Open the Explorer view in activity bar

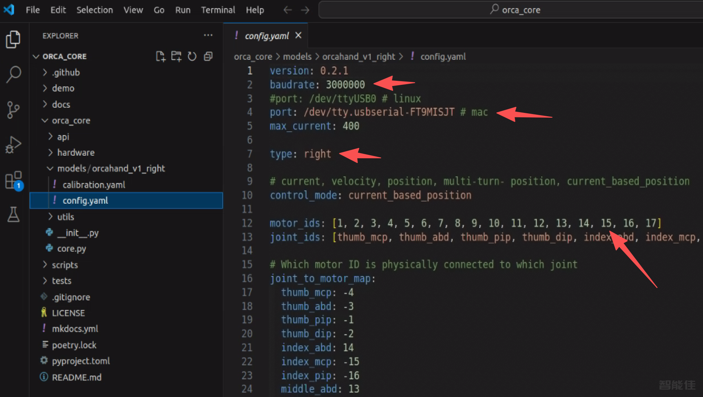pyautogui.click(x=13, y=39)
